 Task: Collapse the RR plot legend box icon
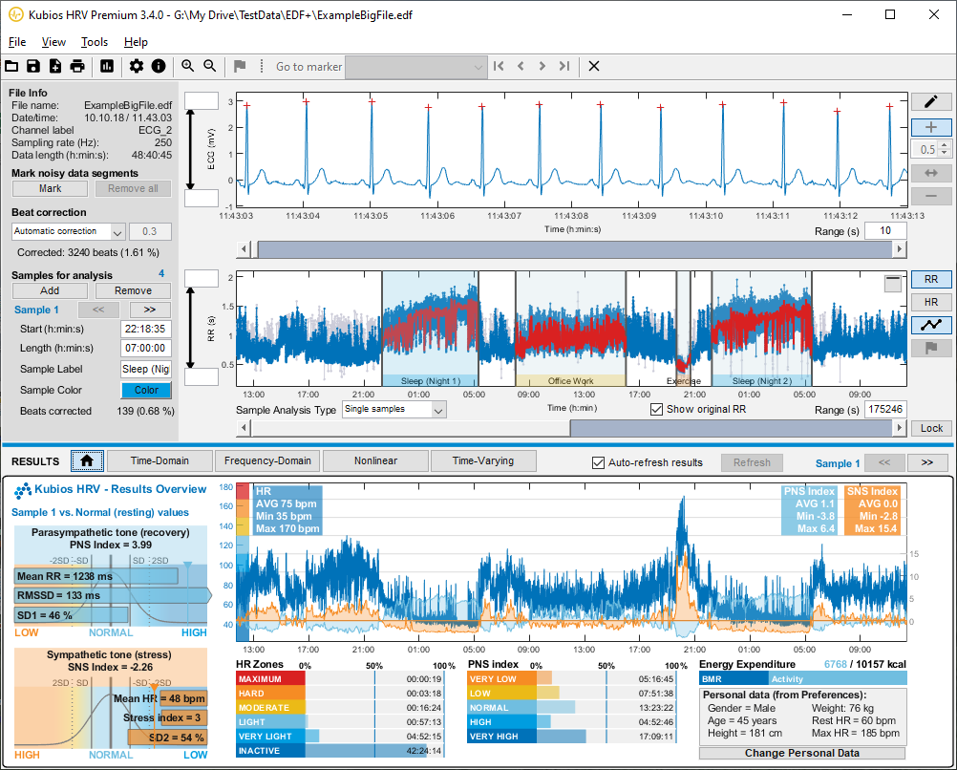(893, 283)
